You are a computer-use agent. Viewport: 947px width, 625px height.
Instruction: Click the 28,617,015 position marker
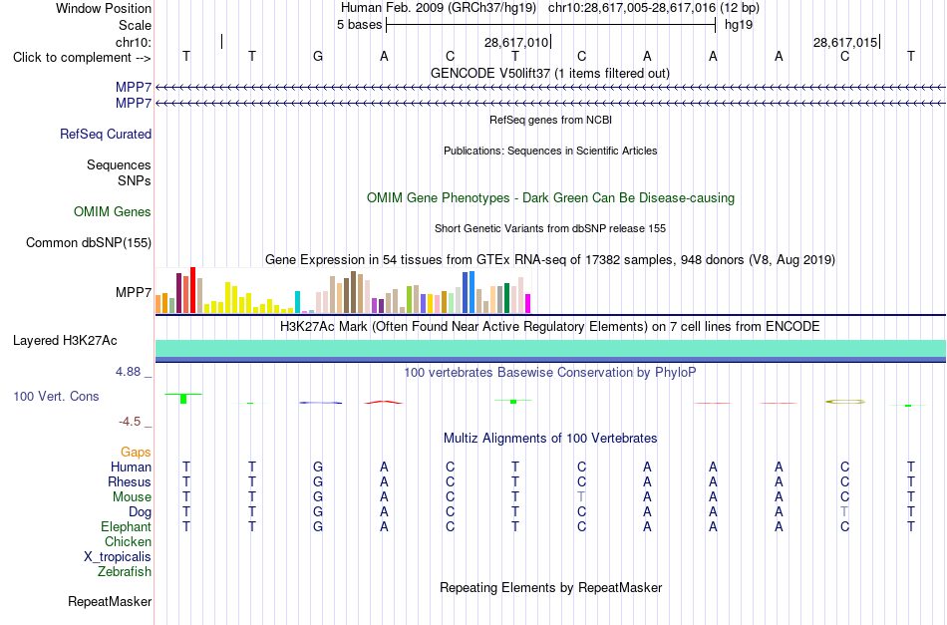(x=845, y=42)
